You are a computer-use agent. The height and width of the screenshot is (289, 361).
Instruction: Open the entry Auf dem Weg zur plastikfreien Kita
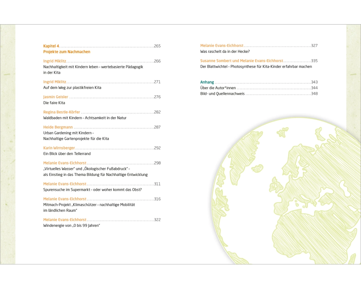(x=72, y=88)
